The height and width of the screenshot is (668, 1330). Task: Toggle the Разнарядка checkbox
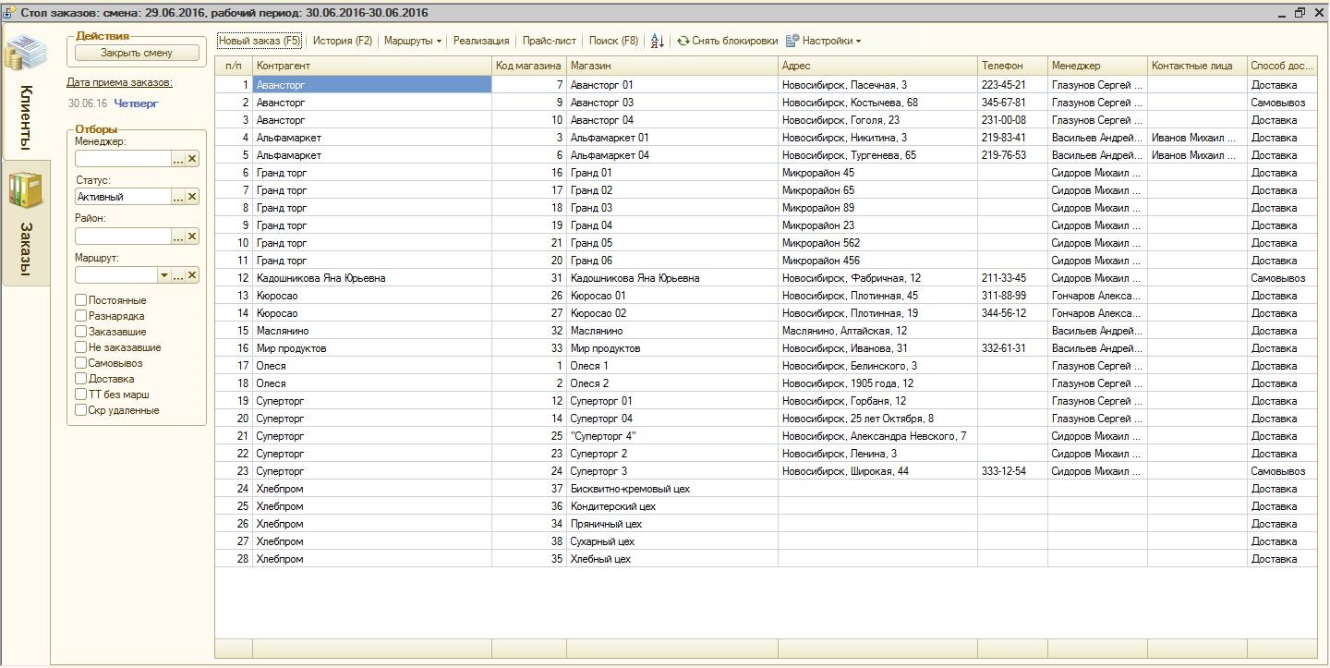[x=81, y=316]
